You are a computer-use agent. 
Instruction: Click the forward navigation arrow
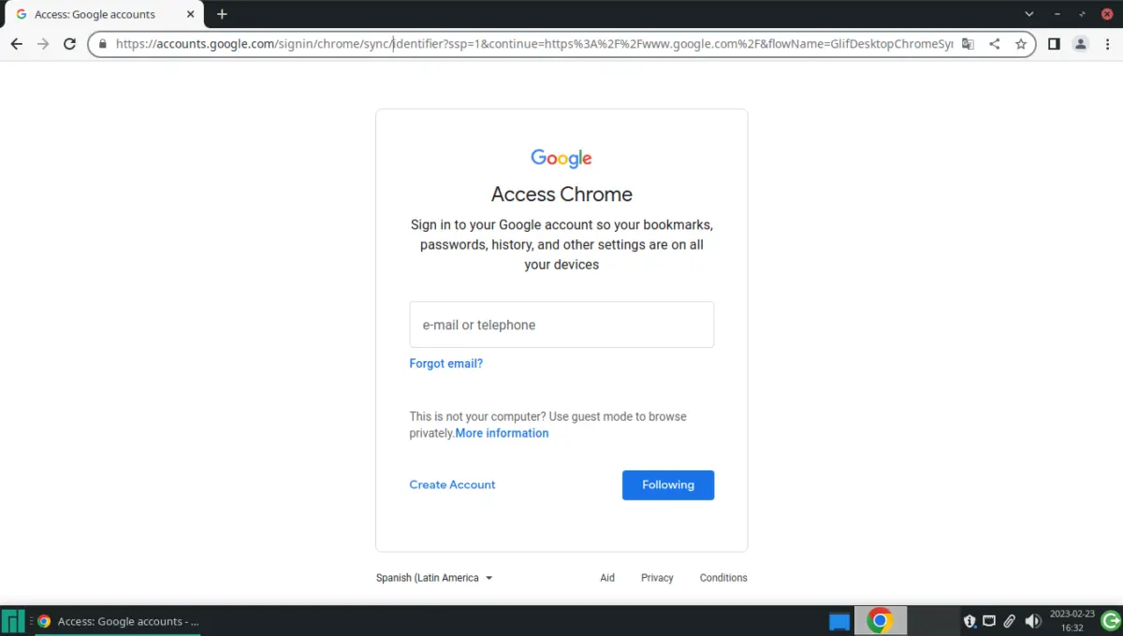[x=43, y=44]
